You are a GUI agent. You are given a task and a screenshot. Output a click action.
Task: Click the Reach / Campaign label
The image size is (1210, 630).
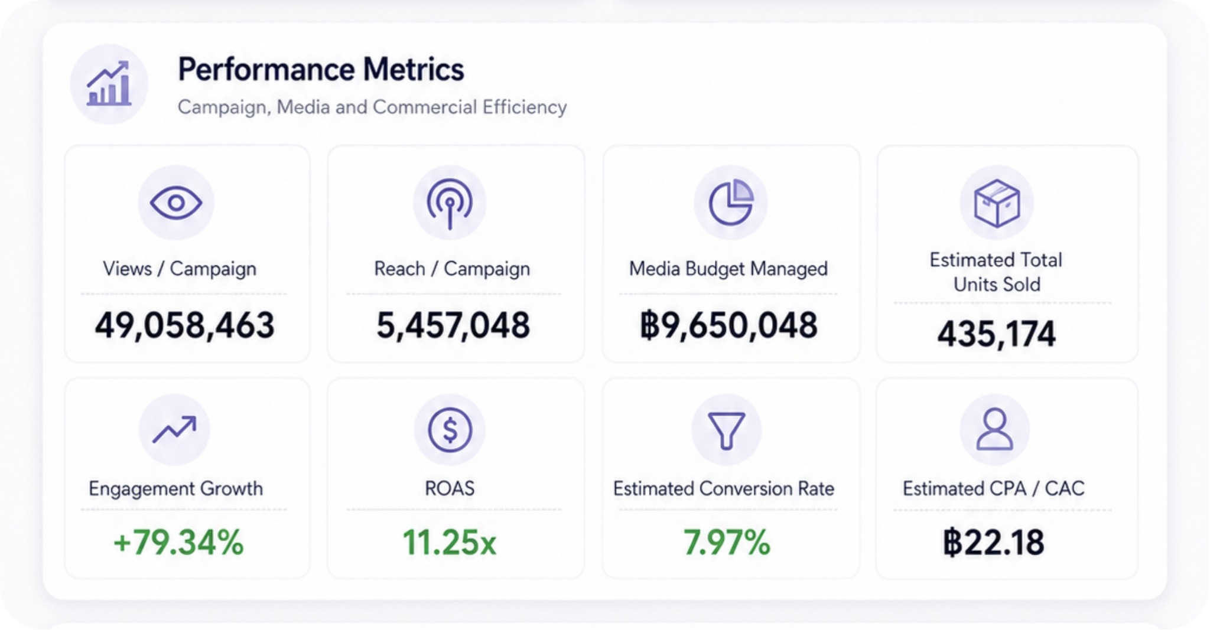click(x=452, y=269)
